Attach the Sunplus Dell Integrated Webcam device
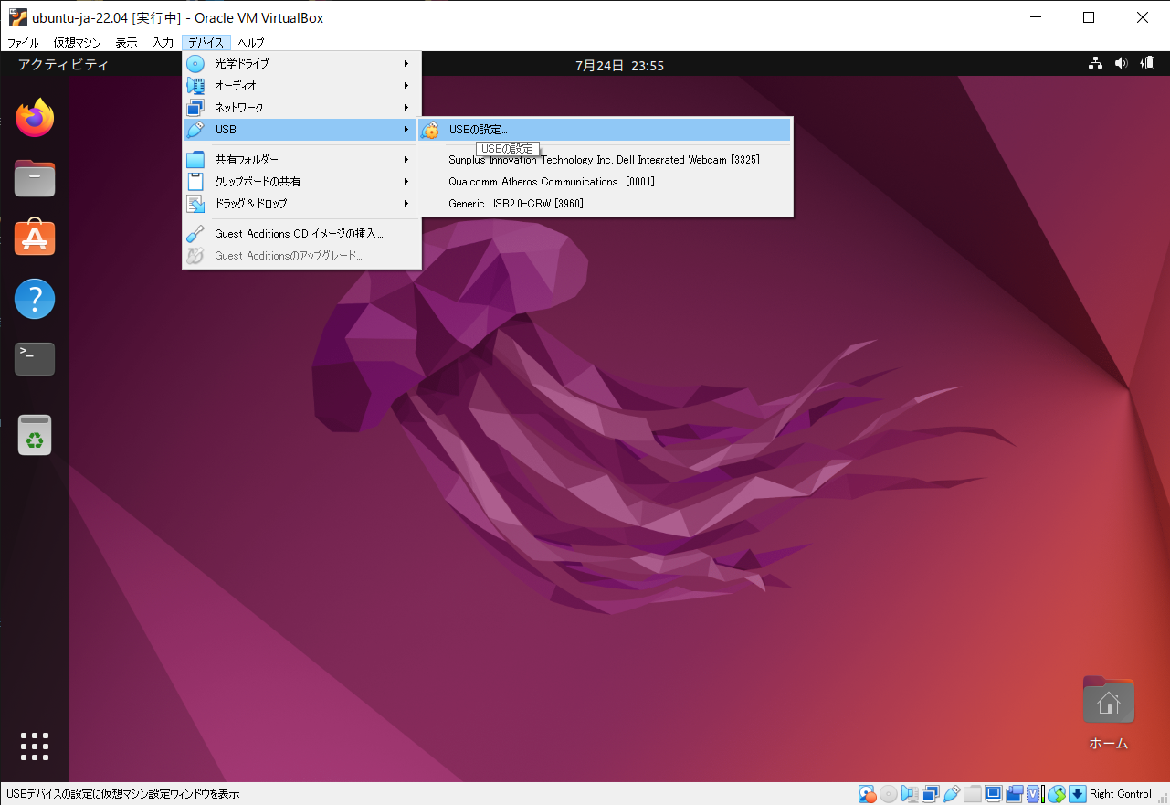The image size is (1170, 805). tap(605, 160)
